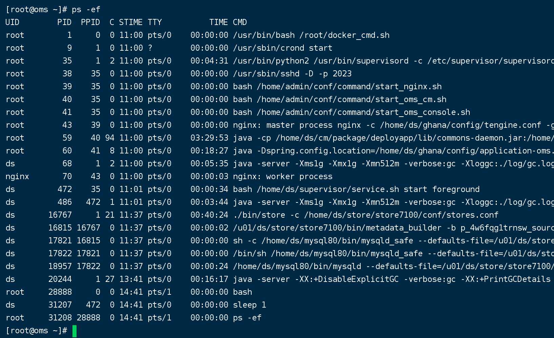Click the STIME column header
Screen dimensions: 554x338
(x=131, y=22)
